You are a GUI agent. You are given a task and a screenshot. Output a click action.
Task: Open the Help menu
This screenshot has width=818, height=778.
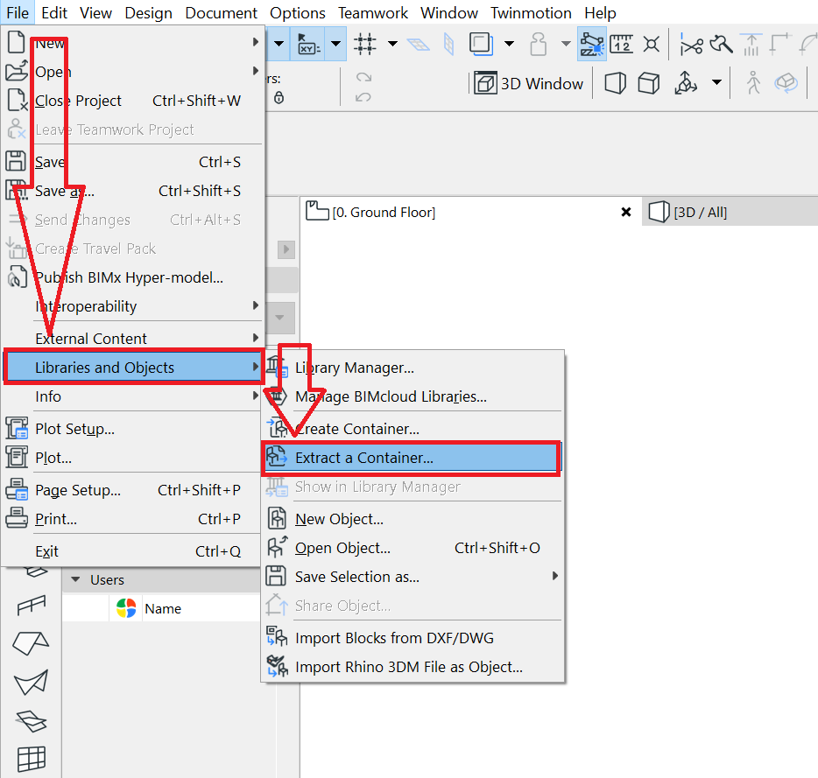(x=600, y=12)
